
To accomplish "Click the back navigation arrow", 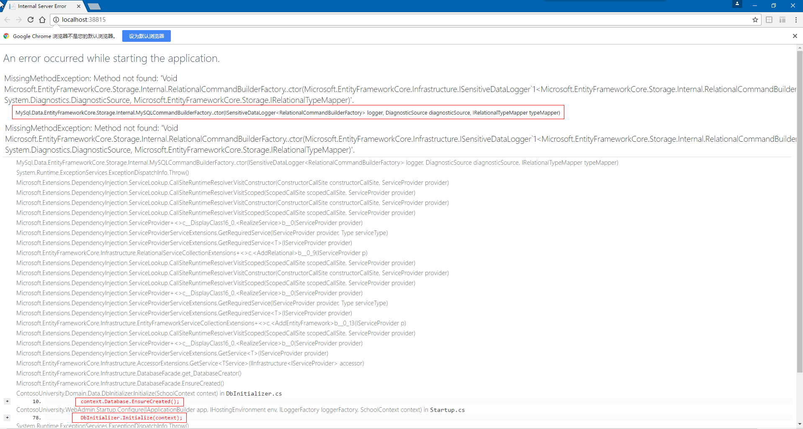I will (7, 20).
